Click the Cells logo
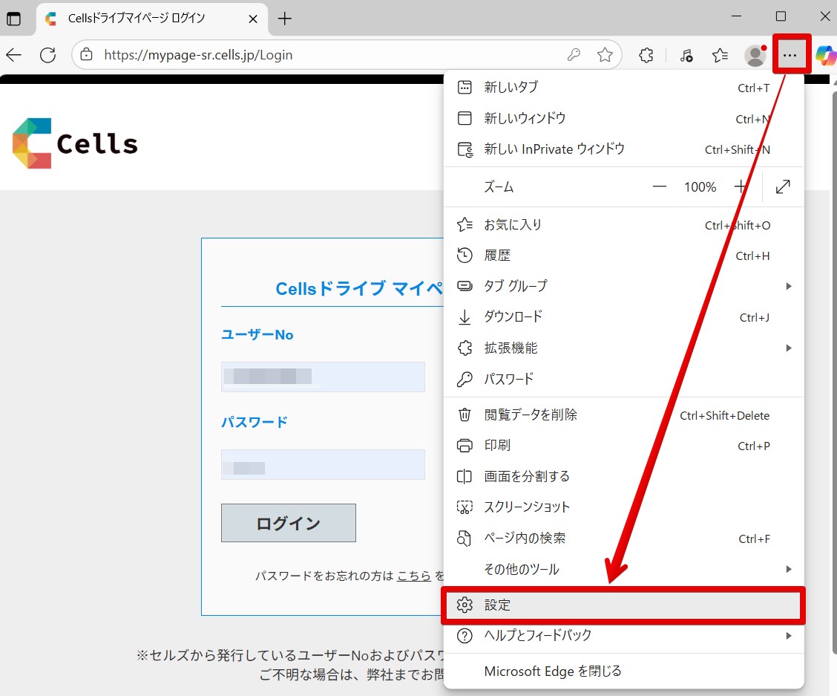 point(75,143)
